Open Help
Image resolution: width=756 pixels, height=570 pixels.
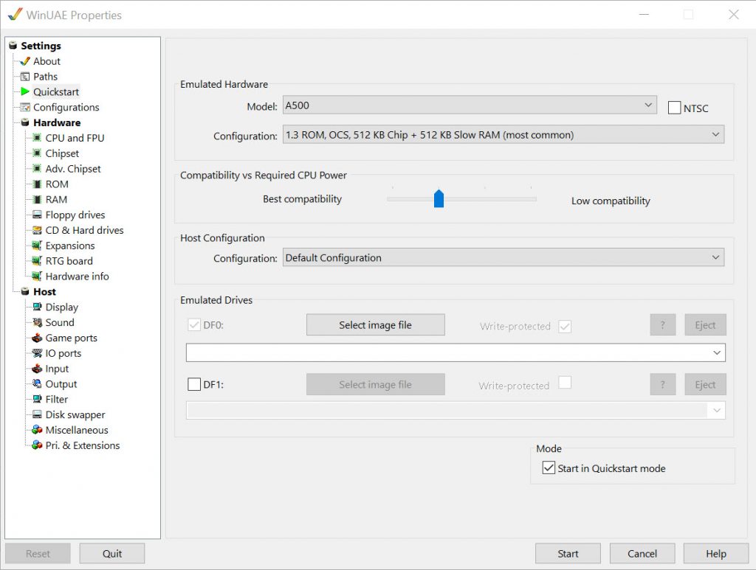click(716, 554)
